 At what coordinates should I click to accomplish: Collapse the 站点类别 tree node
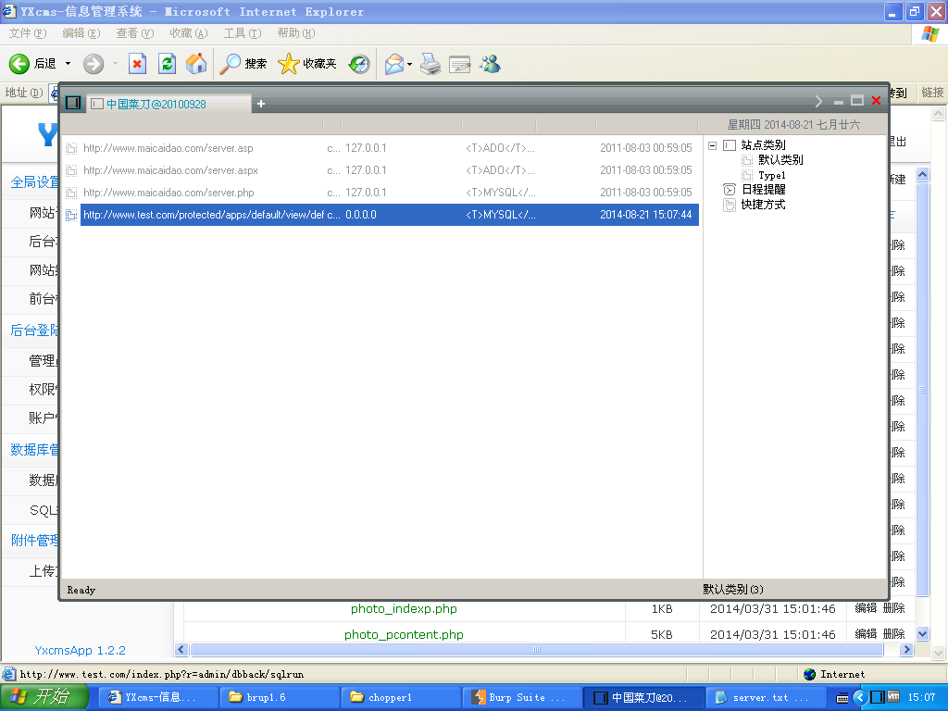[712, 145]
